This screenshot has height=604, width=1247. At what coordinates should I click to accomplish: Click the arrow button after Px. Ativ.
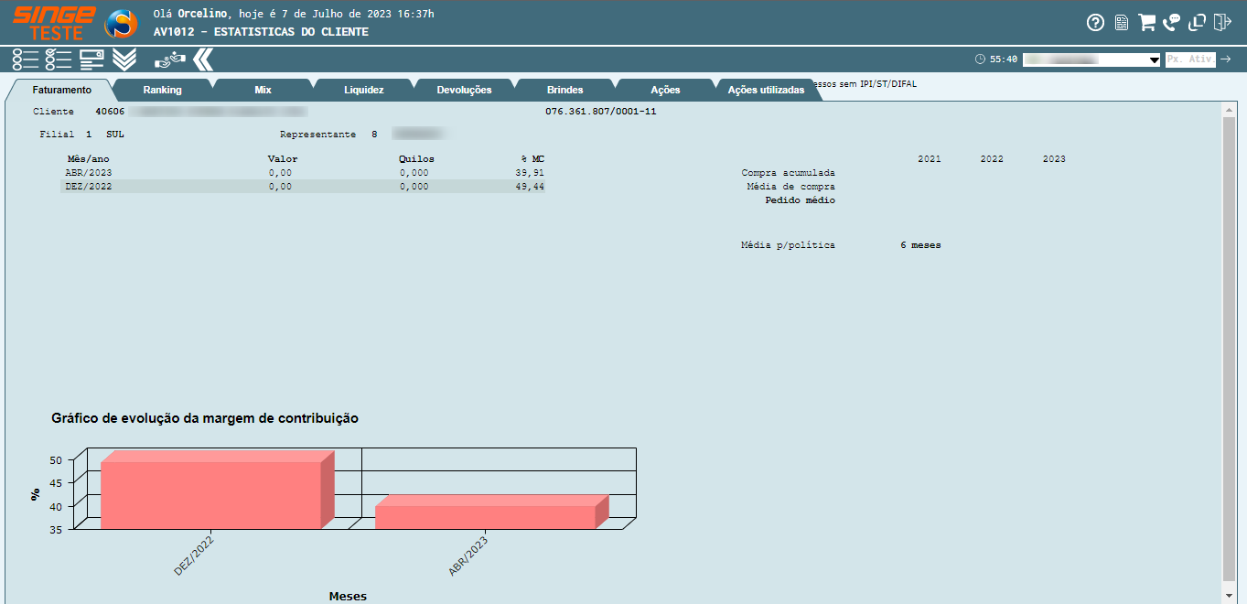(1226, 59)
